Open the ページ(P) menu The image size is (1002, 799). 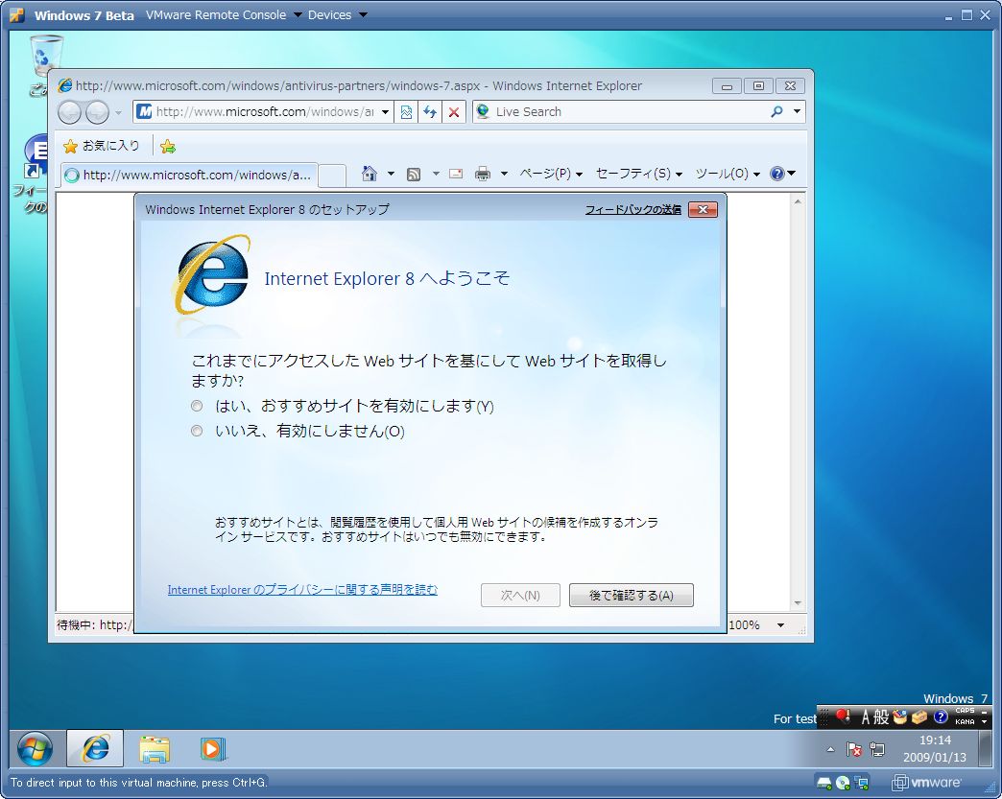coord(550,174)
